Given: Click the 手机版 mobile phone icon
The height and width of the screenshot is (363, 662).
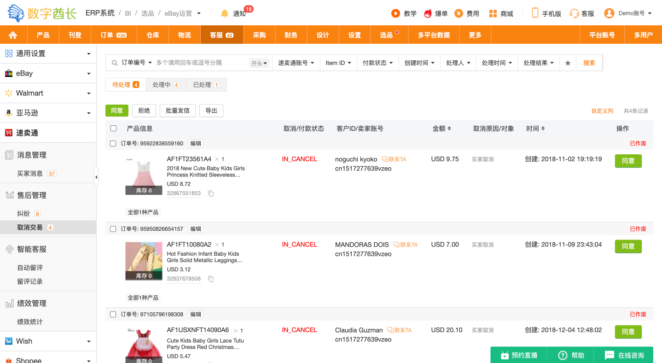Looking at the screenshot, I should (x=535, y=13).
